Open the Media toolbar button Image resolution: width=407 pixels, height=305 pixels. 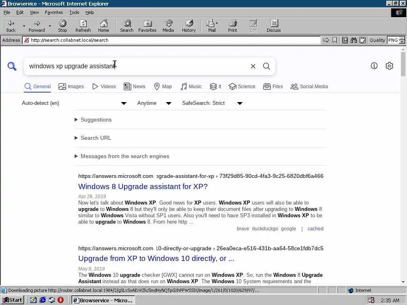coord(168,26)
